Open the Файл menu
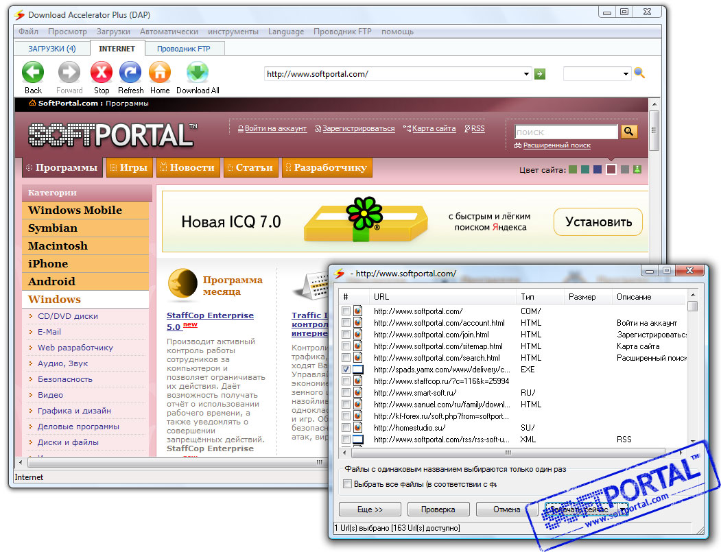Screen dimensions: 721x552 pos(29,32)
